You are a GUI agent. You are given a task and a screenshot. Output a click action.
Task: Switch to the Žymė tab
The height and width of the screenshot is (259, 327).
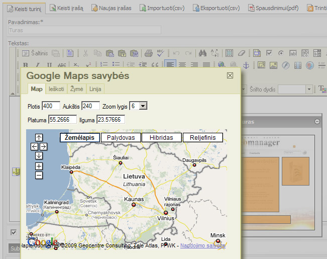coord(77,89)
